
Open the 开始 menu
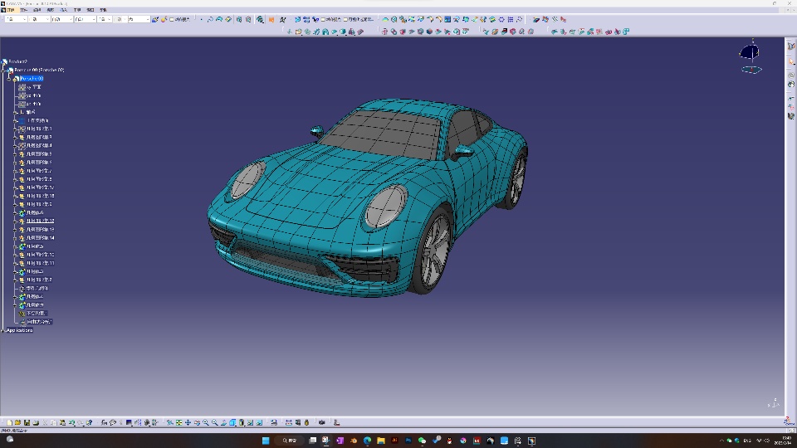tap(10, 10)
